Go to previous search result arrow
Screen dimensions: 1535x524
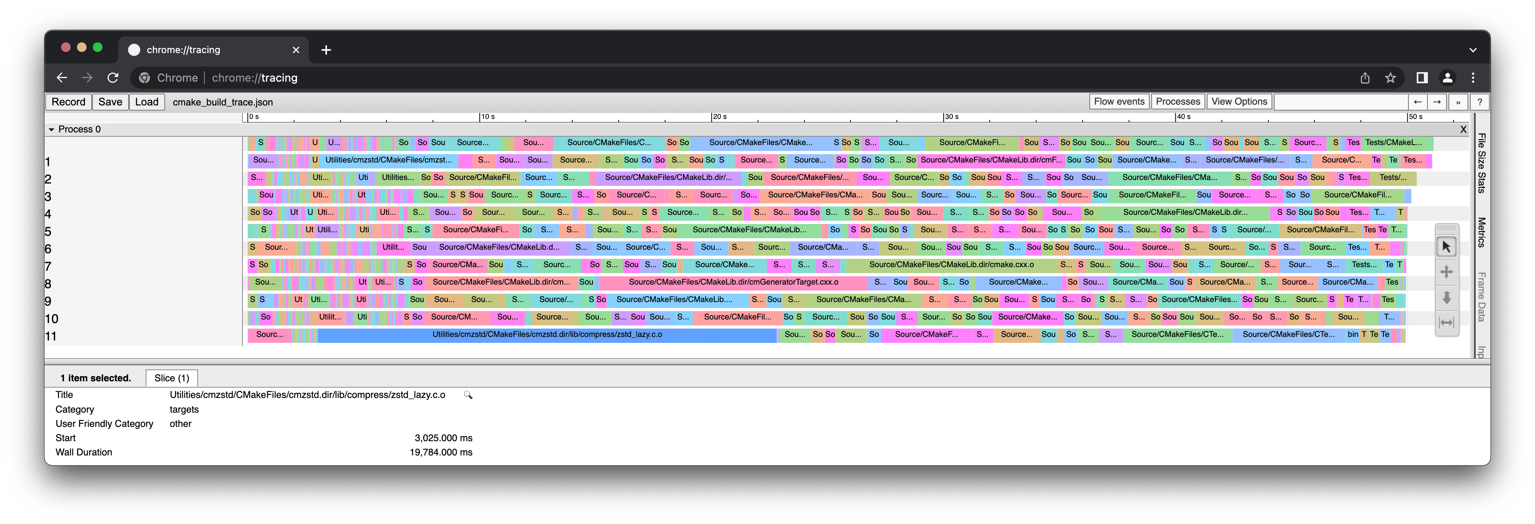coord(1418,102)
